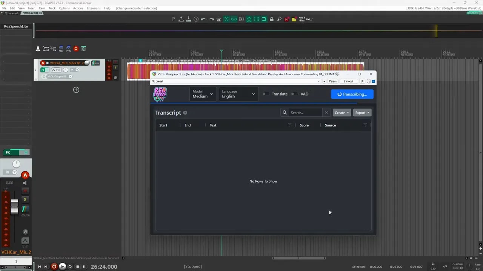Viewport: 483px width, 271px height.
Task: Open MIDI Oxygen 88 input dropdown
Action: click(x=59, y=76)
